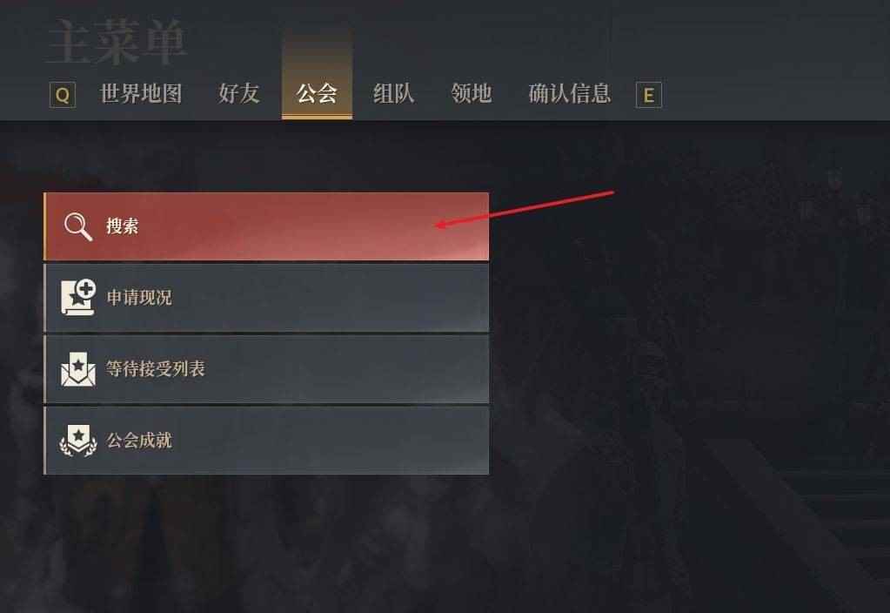This screenshot has height=613, width=890.
Task: Open the 等待接受列表 entry
Action: coord(266,368)
